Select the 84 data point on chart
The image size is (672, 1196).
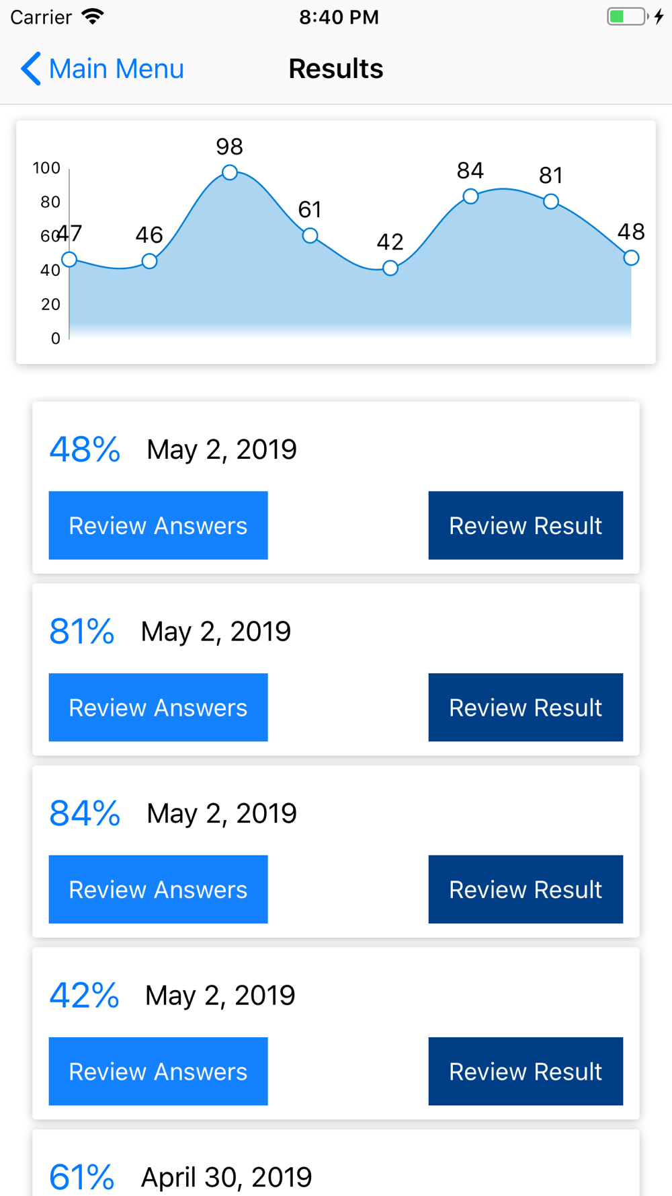(x=470, y=196)
